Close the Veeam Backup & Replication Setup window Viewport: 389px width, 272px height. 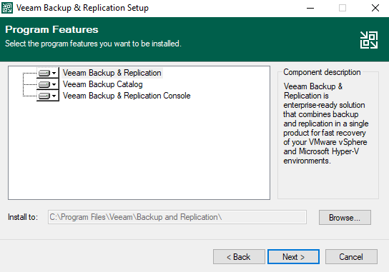tap(375, 8)
